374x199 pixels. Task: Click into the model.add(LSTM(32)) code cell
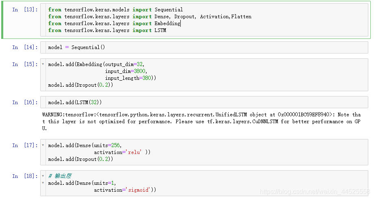coord(204,103)
